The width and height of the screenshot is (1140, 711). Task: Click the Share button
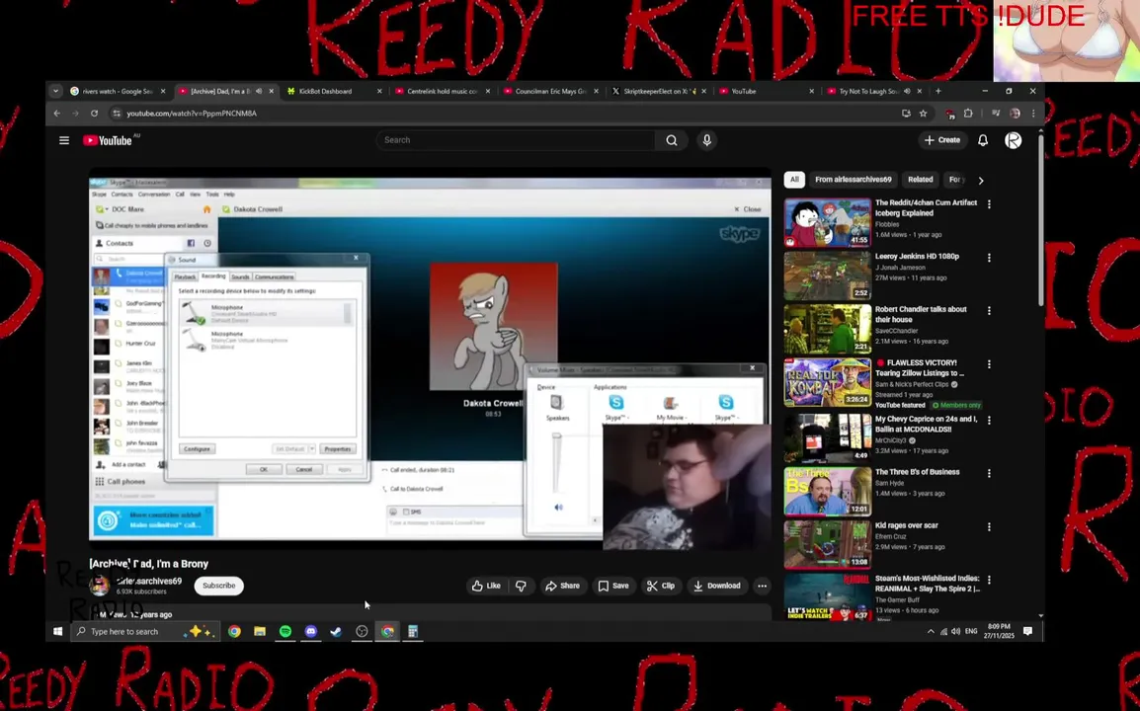click(562, 586)
